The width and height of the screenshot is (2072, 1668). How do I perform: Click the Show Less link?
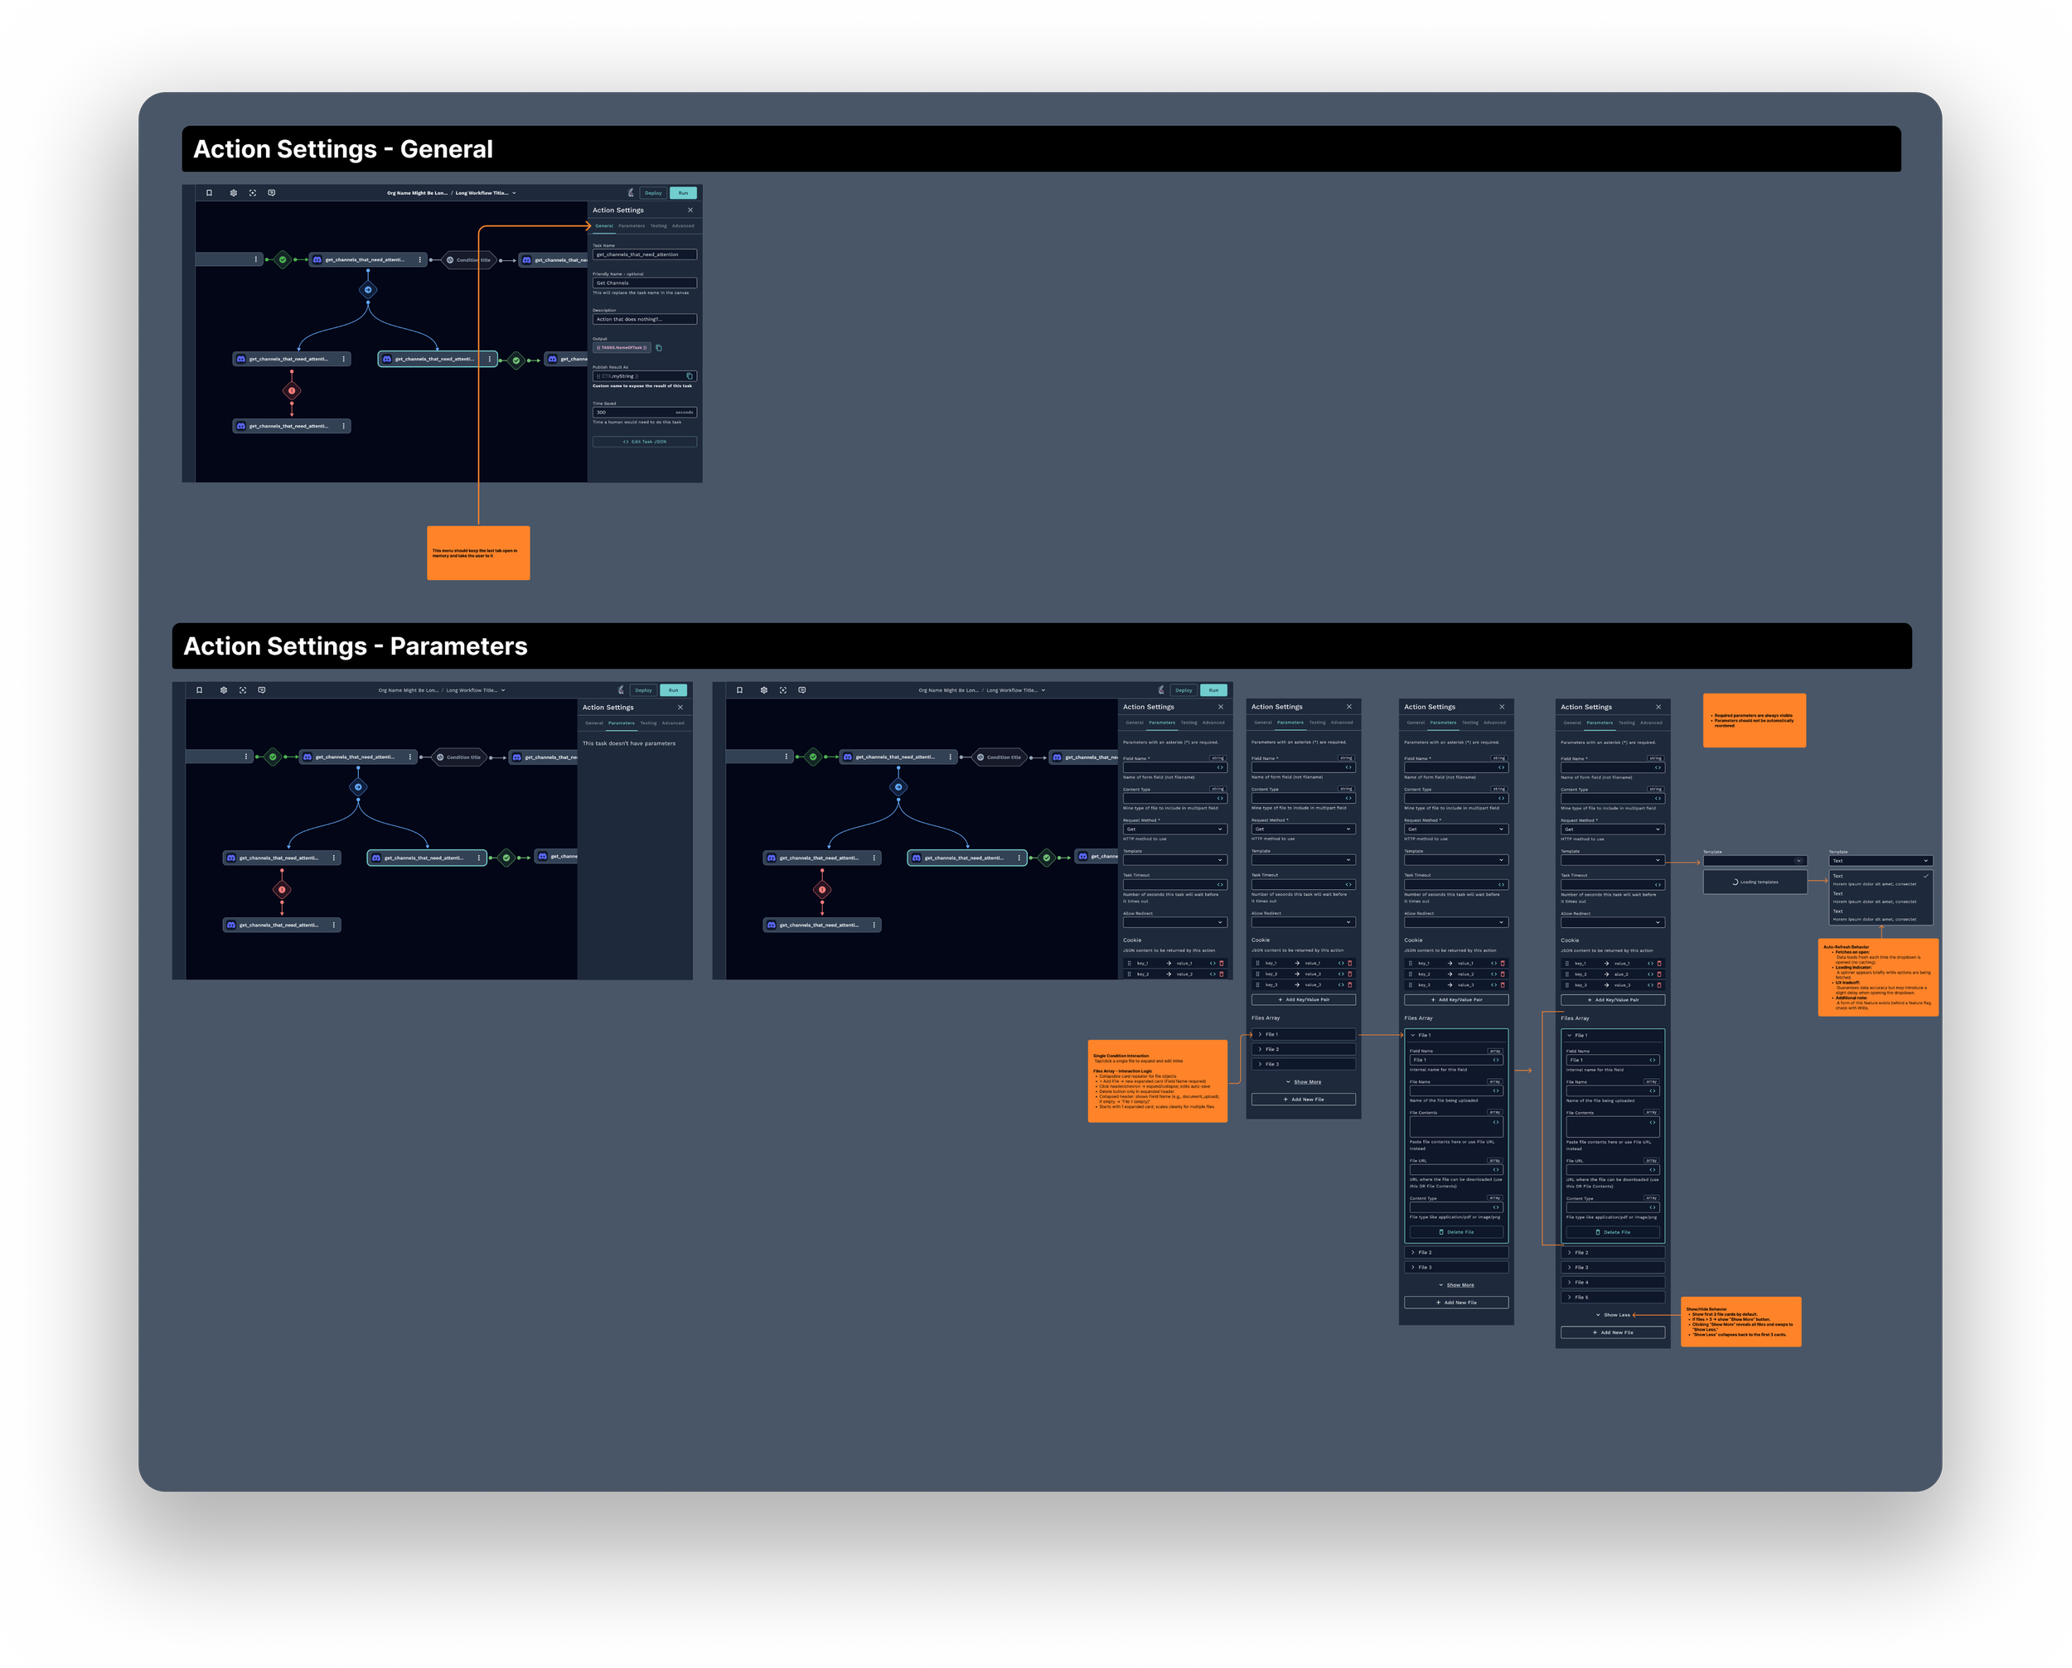pos(1615,1314)
